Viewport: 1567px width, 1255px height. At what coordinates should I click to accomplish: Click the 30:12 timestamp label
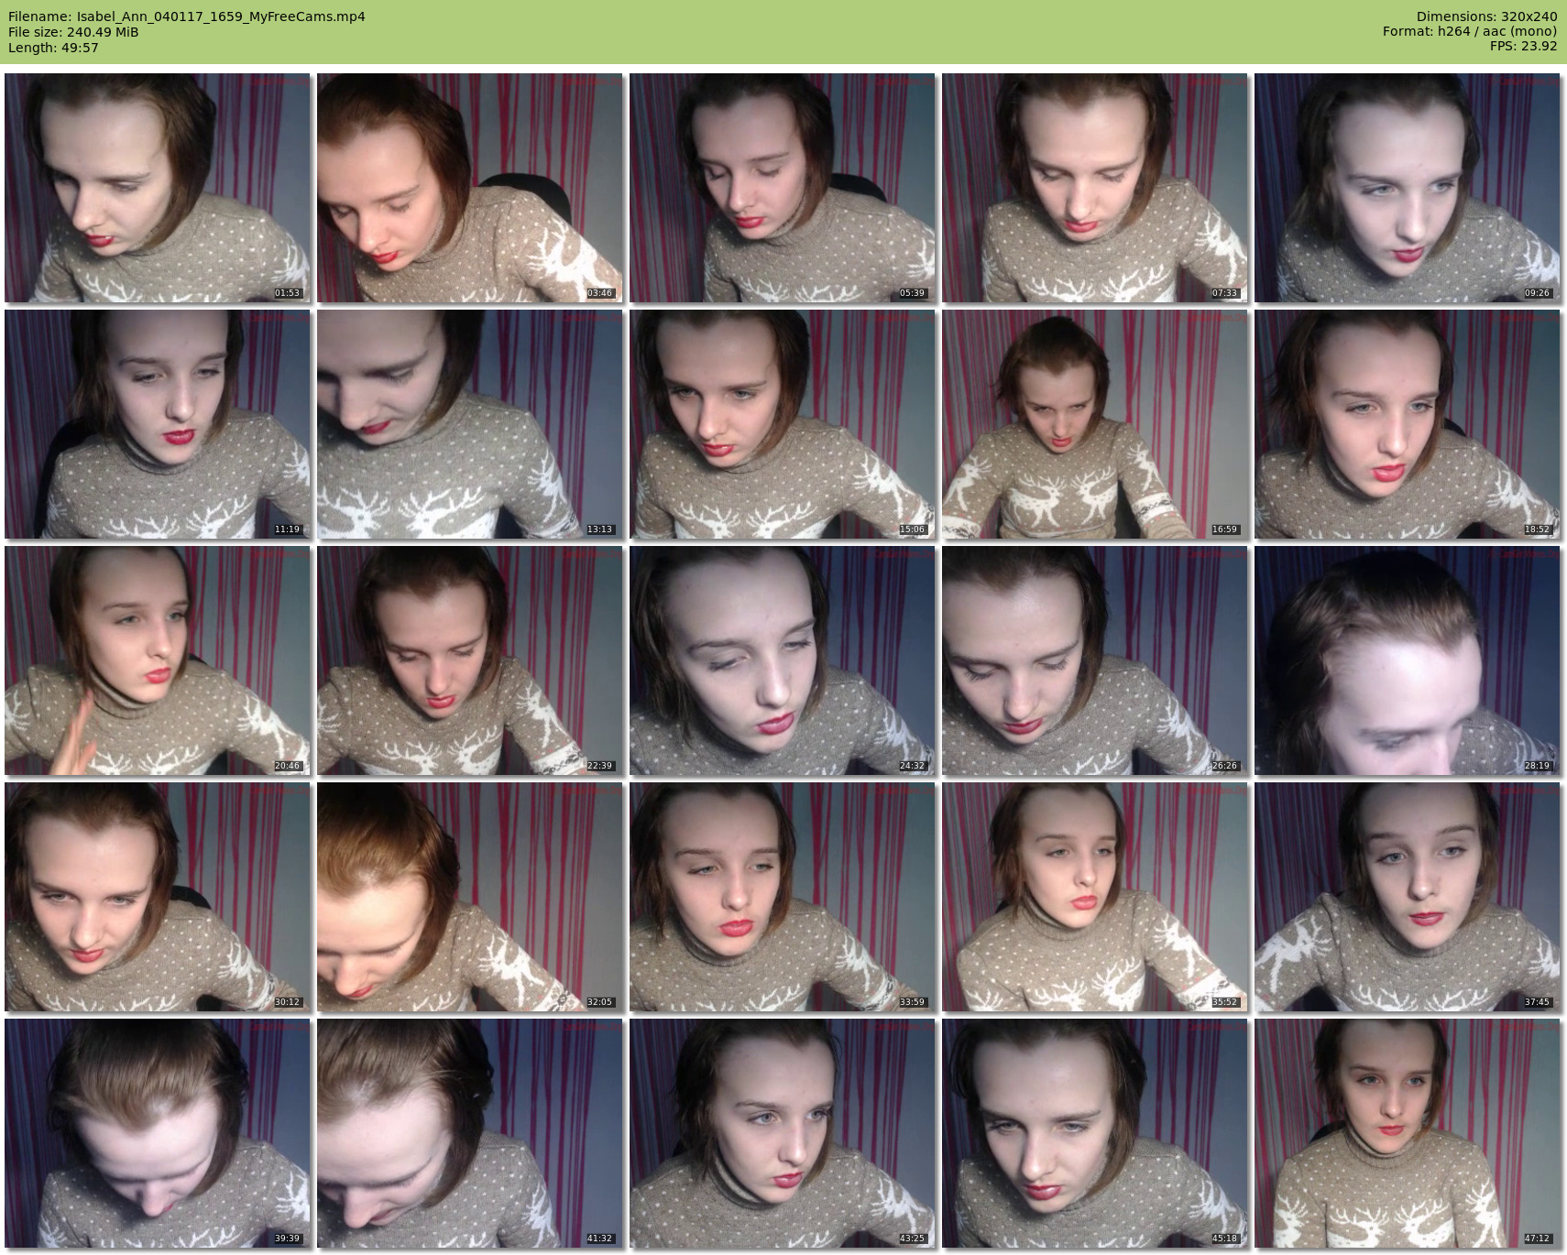click(x=287, y=1002)
